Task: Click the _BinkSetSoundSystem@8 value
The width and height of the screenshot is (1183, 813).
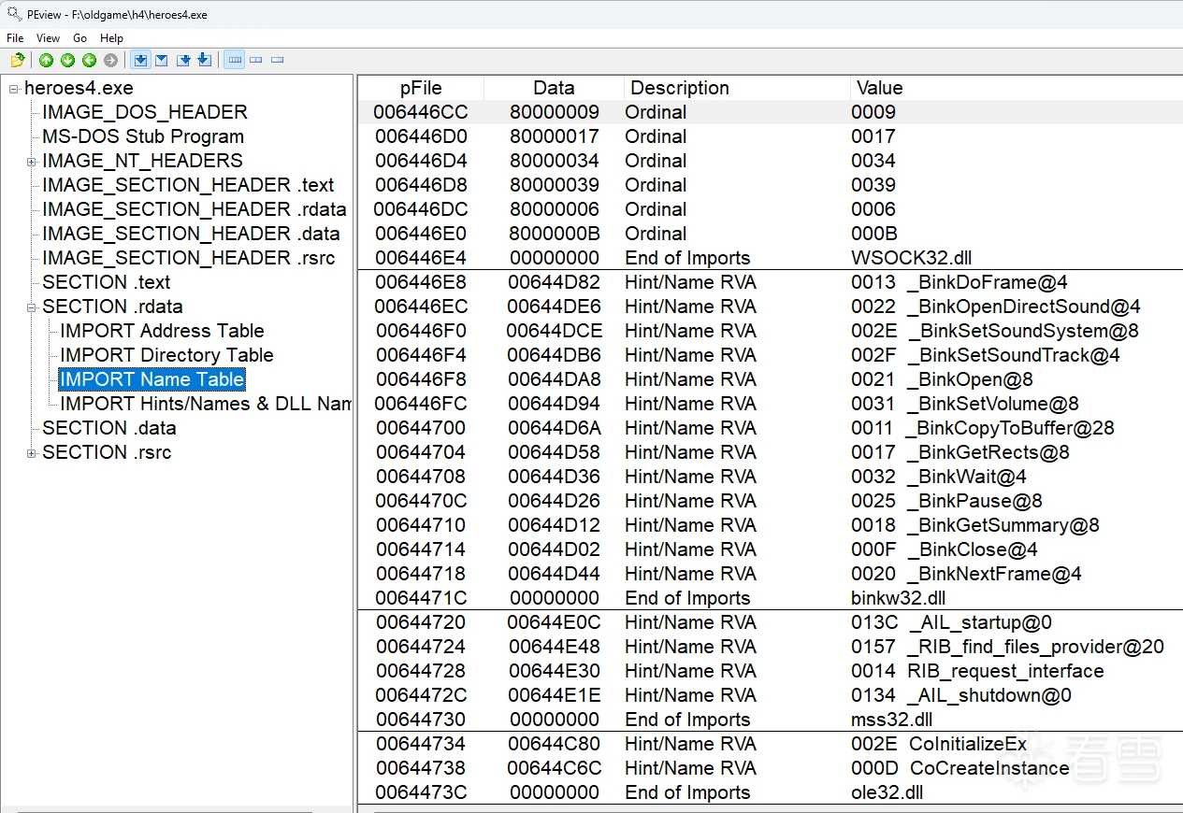Action: (x=995, y=331)
